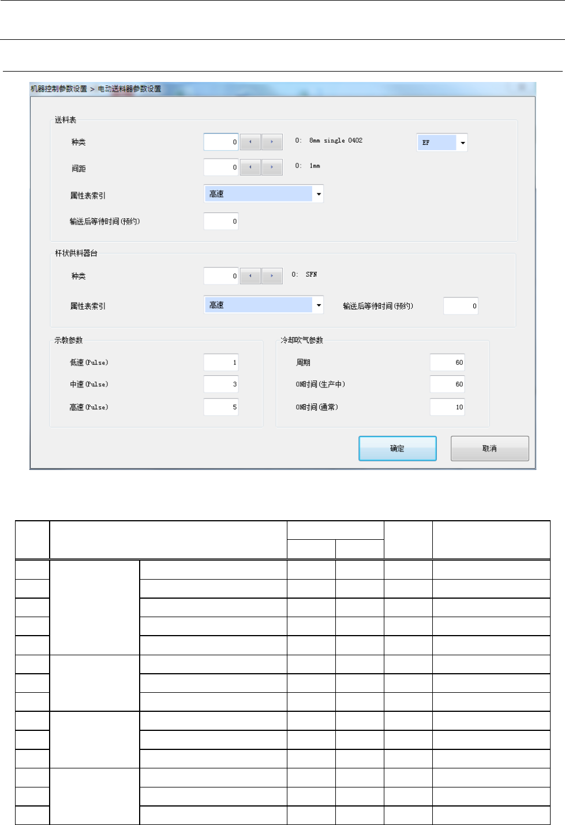Increase the 间距 value with right arrow
This screenshot has height=825, width=565.
(272, 167)
